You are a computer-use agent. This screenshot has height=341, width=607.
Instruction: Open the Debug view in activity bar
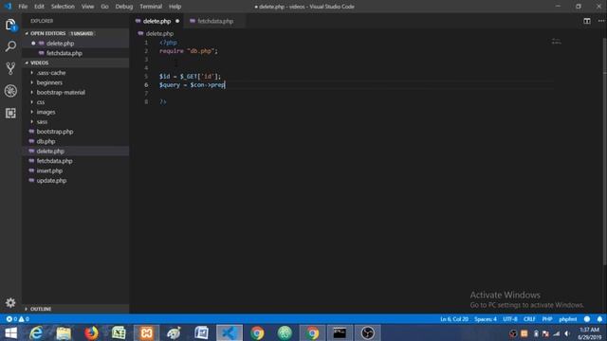coord(10,91)
